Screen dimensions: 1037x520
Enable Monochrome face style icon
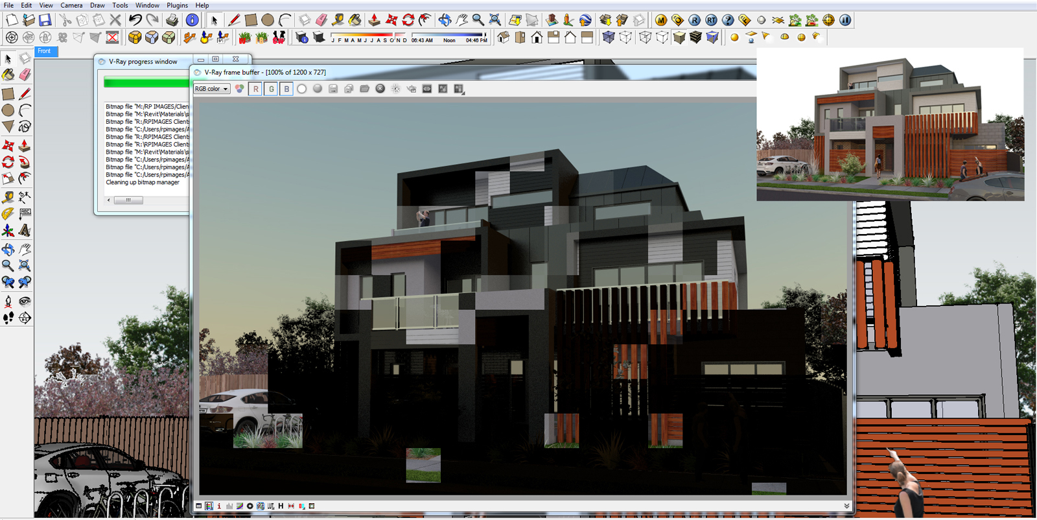pyautogui.click(x=712, y=38)
